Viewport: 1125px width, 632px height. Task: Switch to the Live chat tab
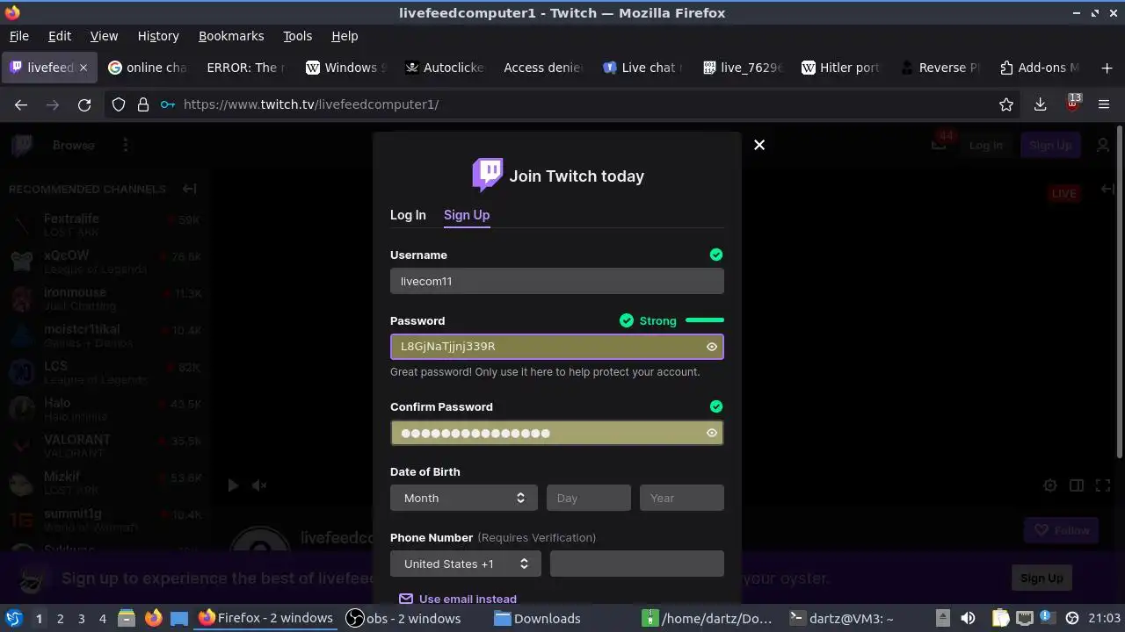pos(642,68)
